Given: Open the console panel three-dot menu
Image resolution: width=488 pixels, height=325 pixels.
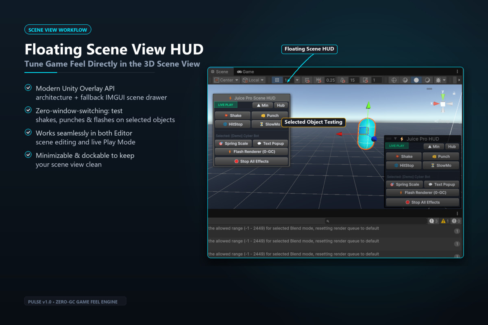Looking at the screenshot, I should (x=457, y=214).
